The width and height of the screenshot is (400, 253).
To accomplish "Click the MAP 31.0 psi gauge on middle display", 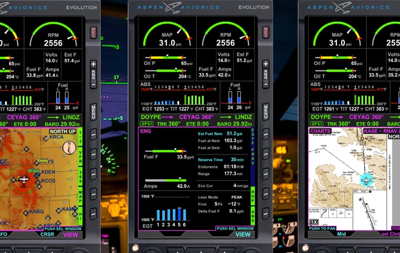I will (167, 34).
